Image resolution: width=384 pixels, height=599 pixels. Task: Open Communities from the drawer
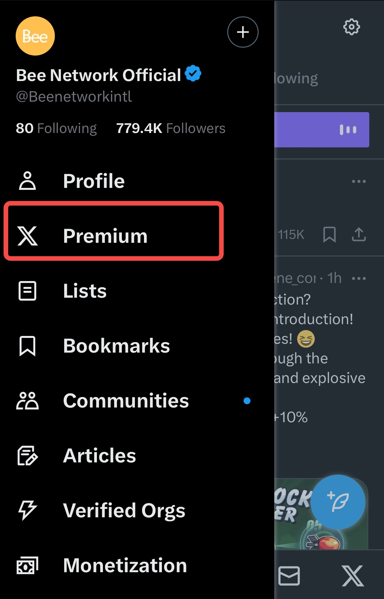click(126, 401)
